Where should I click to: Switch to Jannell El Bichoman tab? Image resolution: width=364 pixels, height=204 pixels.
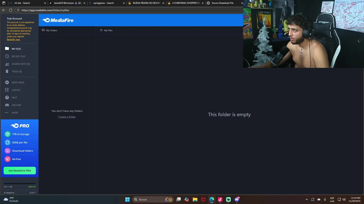tap(67, 3)
